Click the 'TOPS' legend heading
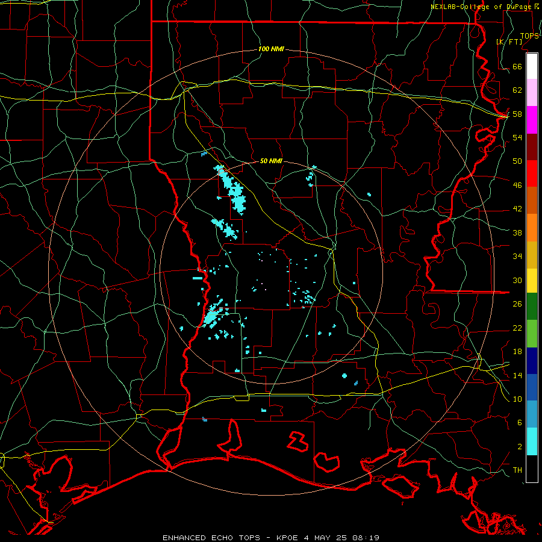The height and width of the screenshot is (542, 542). [x=529, y=36]
